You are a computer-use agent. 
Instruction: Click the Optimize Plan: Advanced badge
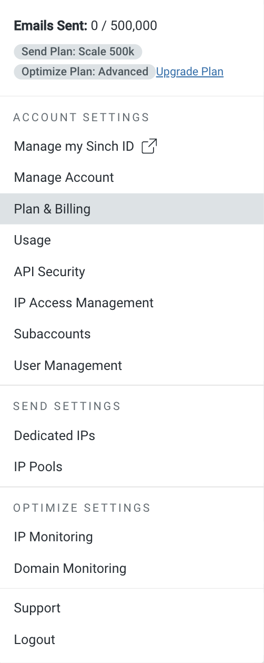(x=85, y=72)
